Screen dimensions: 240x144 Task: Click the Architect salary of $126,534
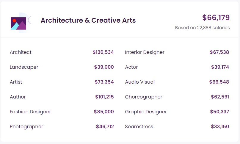pyautogui.click(x=103, y=52)
